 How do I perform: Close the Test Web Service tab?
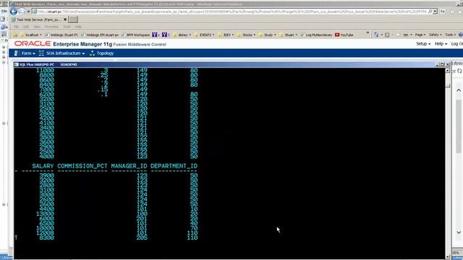click(65, 19)
